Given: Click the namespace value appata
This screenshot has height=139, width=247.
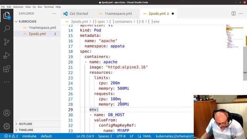Looking at the screenshot, I should 117,46.
